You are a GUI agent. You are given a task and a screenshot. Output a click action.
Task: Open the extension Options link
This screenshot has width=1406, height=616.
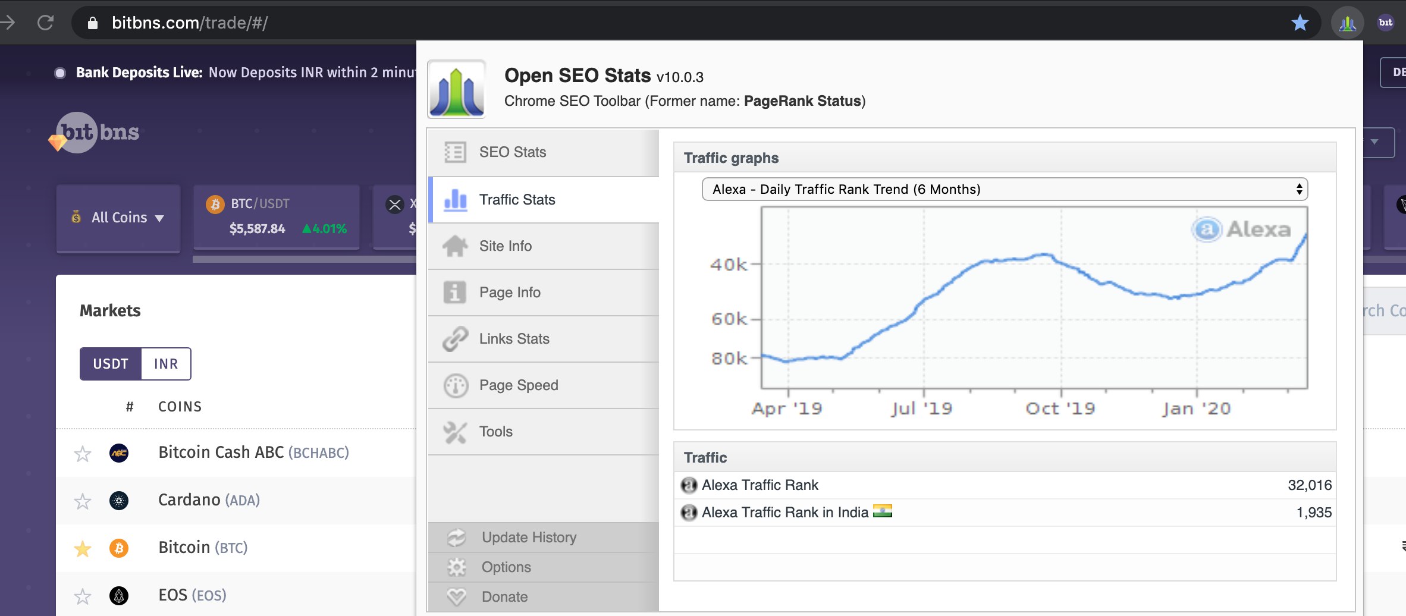(506, 567)
